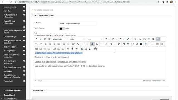This screenshot has width=178, height=100.
Task: Open Course Readings menu item
Action: coord(10,37)
